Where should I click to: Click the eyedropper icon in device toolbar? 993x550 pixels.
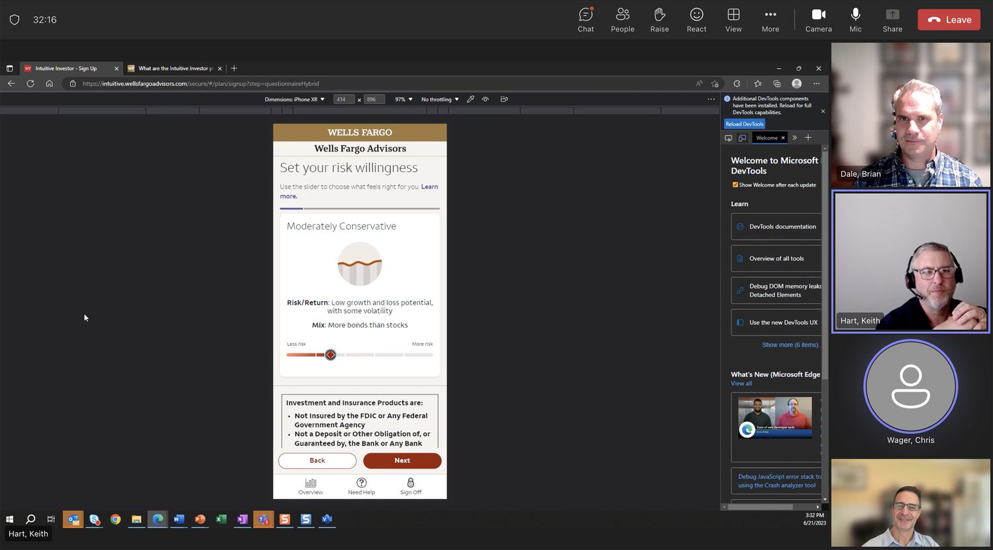click(470, 99)
